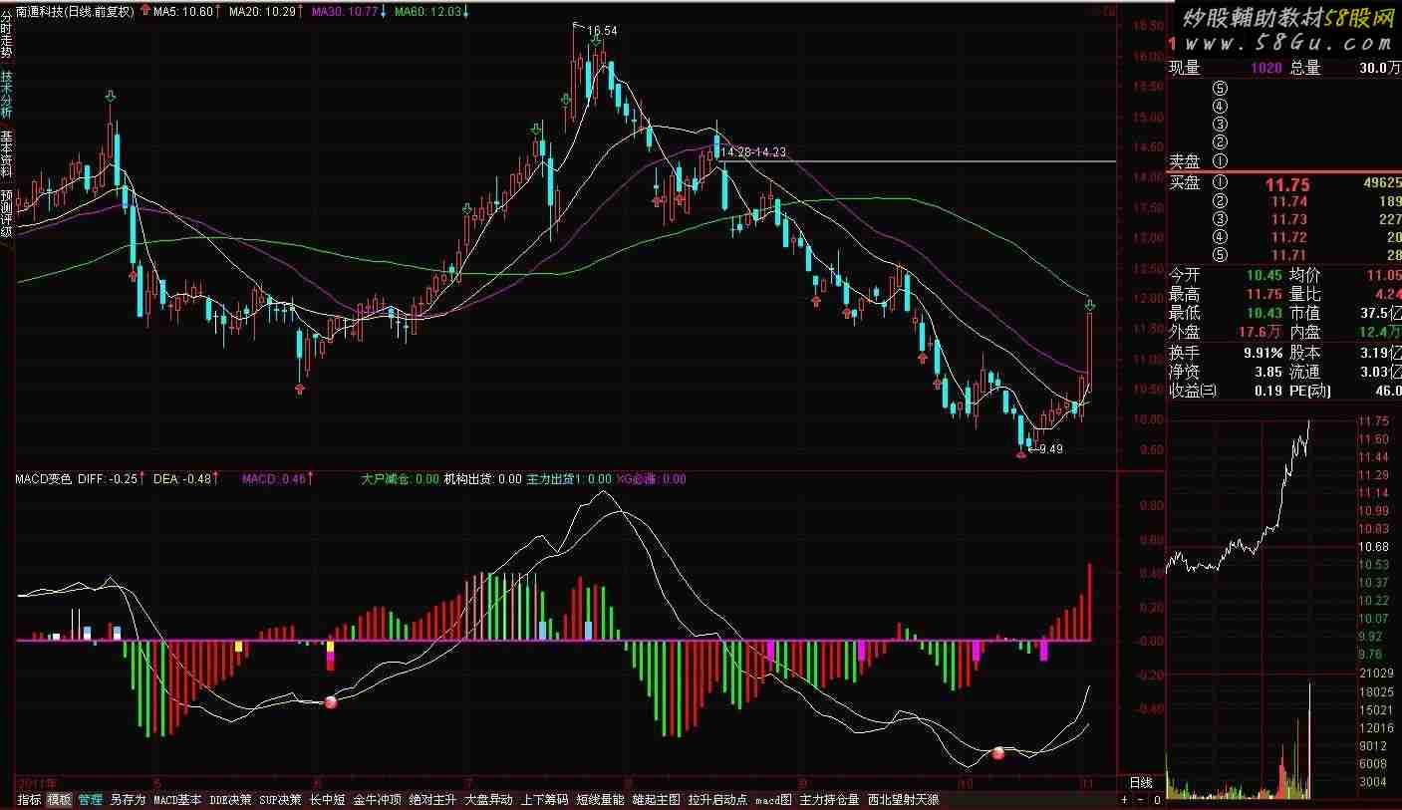The image size is (1402, 810).
Task: Click the MACD变色 indicator name
Action: (43, 479)
